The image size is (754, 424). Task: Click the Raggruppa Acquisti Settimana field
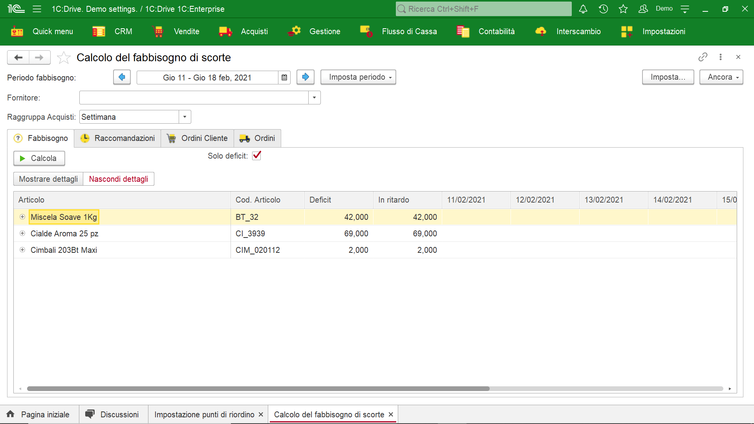129,117
